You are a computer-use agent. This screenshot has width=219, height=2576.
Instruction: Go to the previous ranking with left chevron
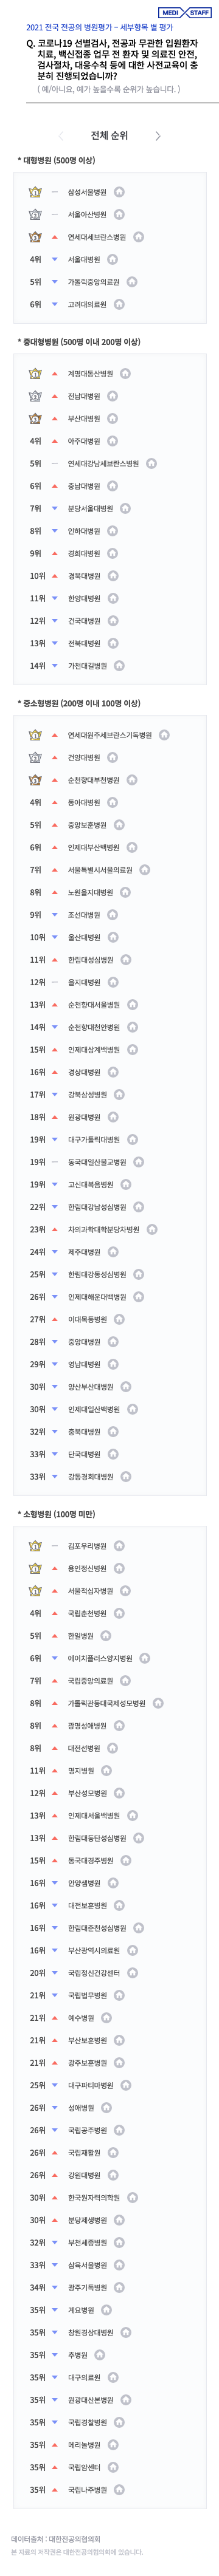[61, 135]
